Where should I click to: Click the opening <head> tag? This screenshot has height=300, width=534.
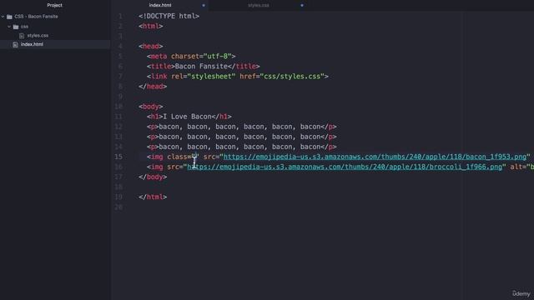tap(151, 47)
